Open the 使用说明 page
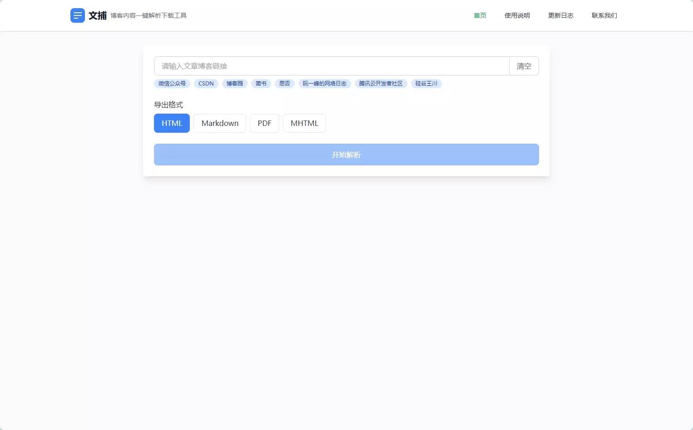 click(x=517, y=15)
